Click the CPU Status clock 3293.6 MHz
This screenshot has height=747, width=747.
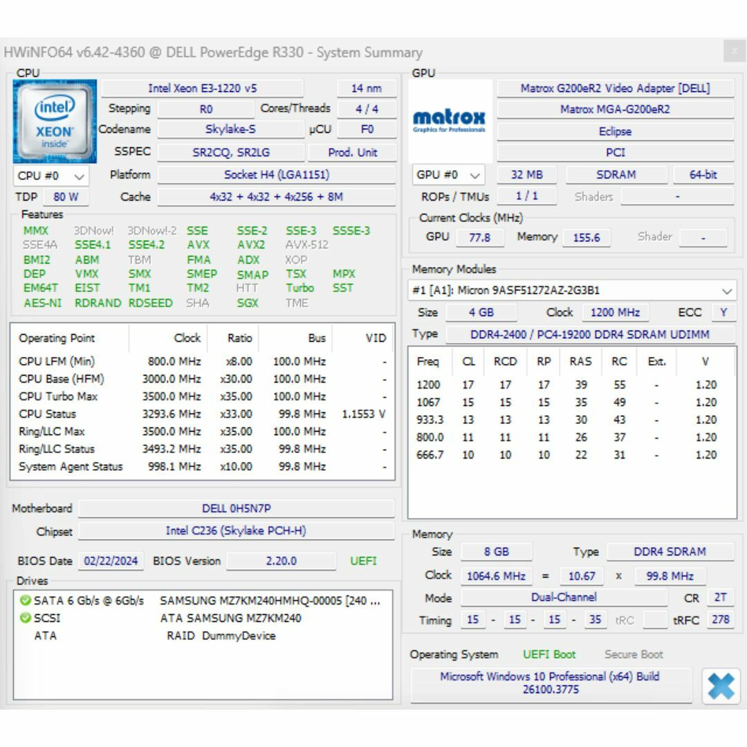(x=172, y=414)
